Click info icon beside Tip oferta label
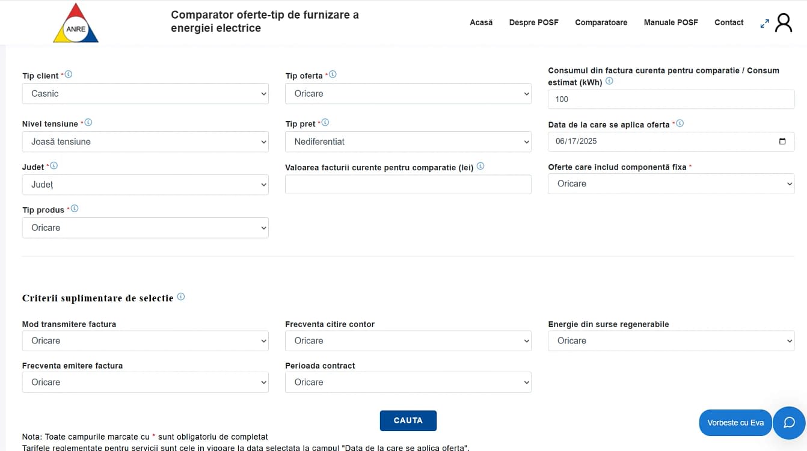This screenshot has height=451, width=807. pos(333,75)
